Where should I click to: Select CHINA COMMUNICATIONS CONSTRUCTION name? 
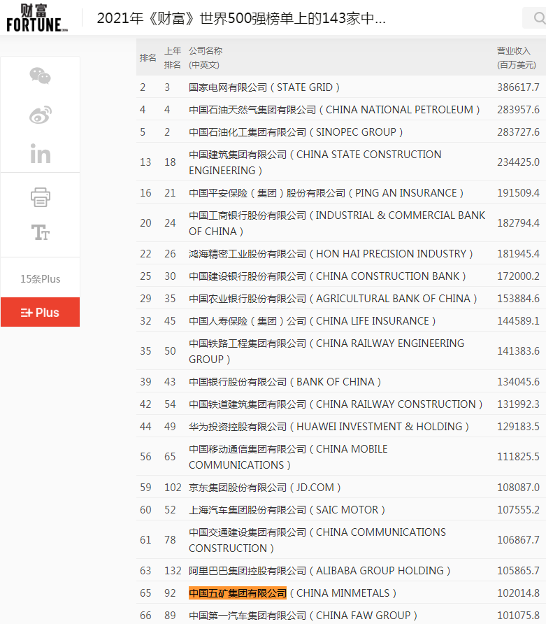[317, 540]
